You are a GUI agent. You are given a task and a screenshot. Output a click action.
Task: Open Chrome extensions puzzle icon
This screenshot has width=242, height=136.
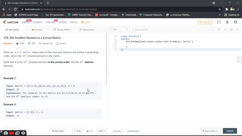(226, 9)
